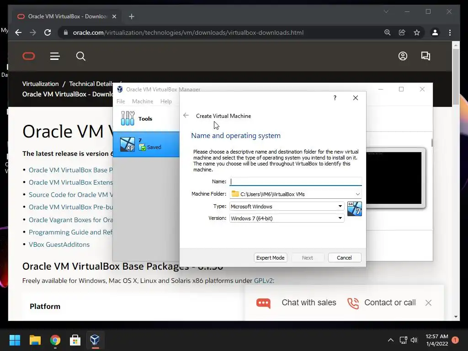Click the scroll down arrow of the page
This screenshot has height=351, width=468.
click(456, 317)
